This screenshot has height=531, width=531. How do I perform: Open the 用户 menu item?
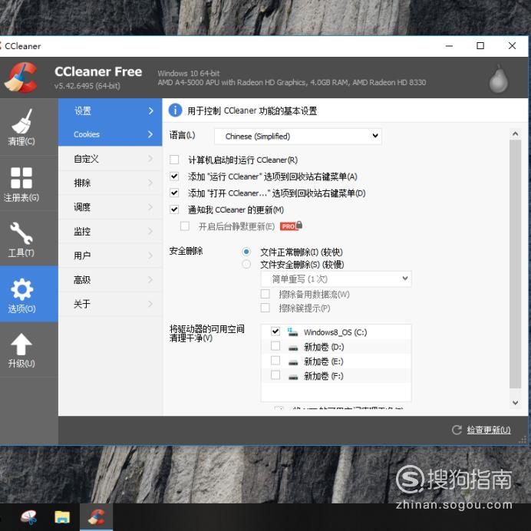point(110,256)
